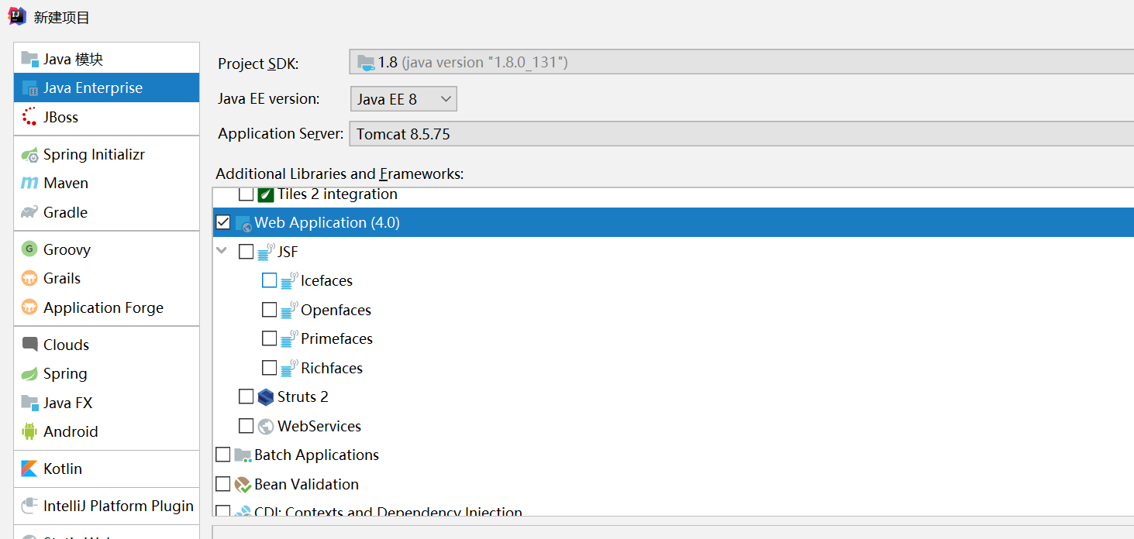Click the Android robot icon

tap(30, 431)
